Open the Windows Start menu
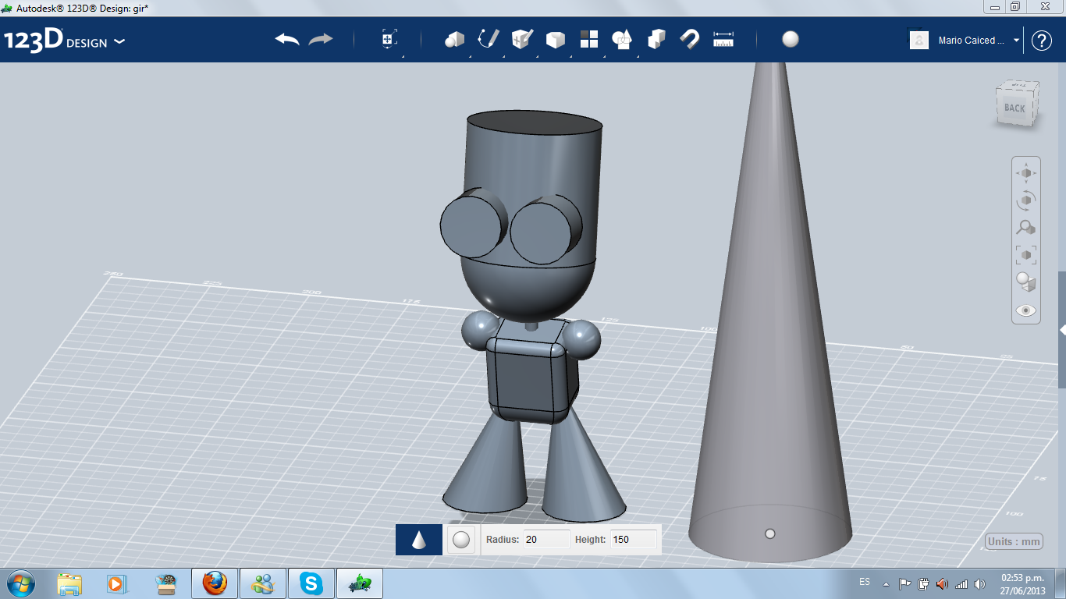This screenshot has width=1066, height=599. [x=20, y=583]
